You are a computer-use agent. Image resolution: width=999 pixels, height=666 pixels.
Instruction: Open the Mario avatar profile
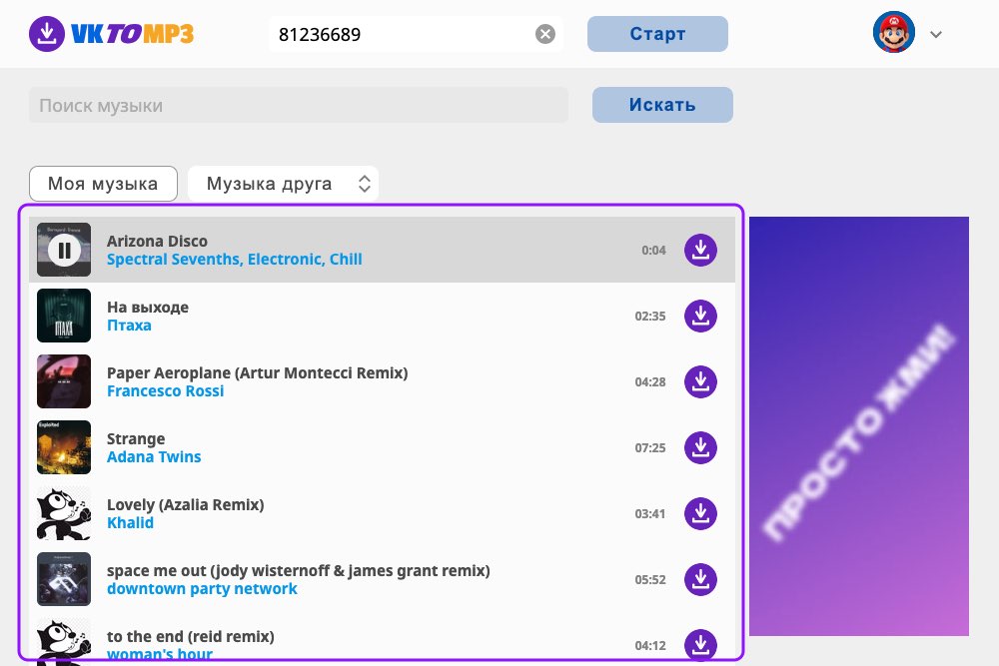click(x=894, y=32)
